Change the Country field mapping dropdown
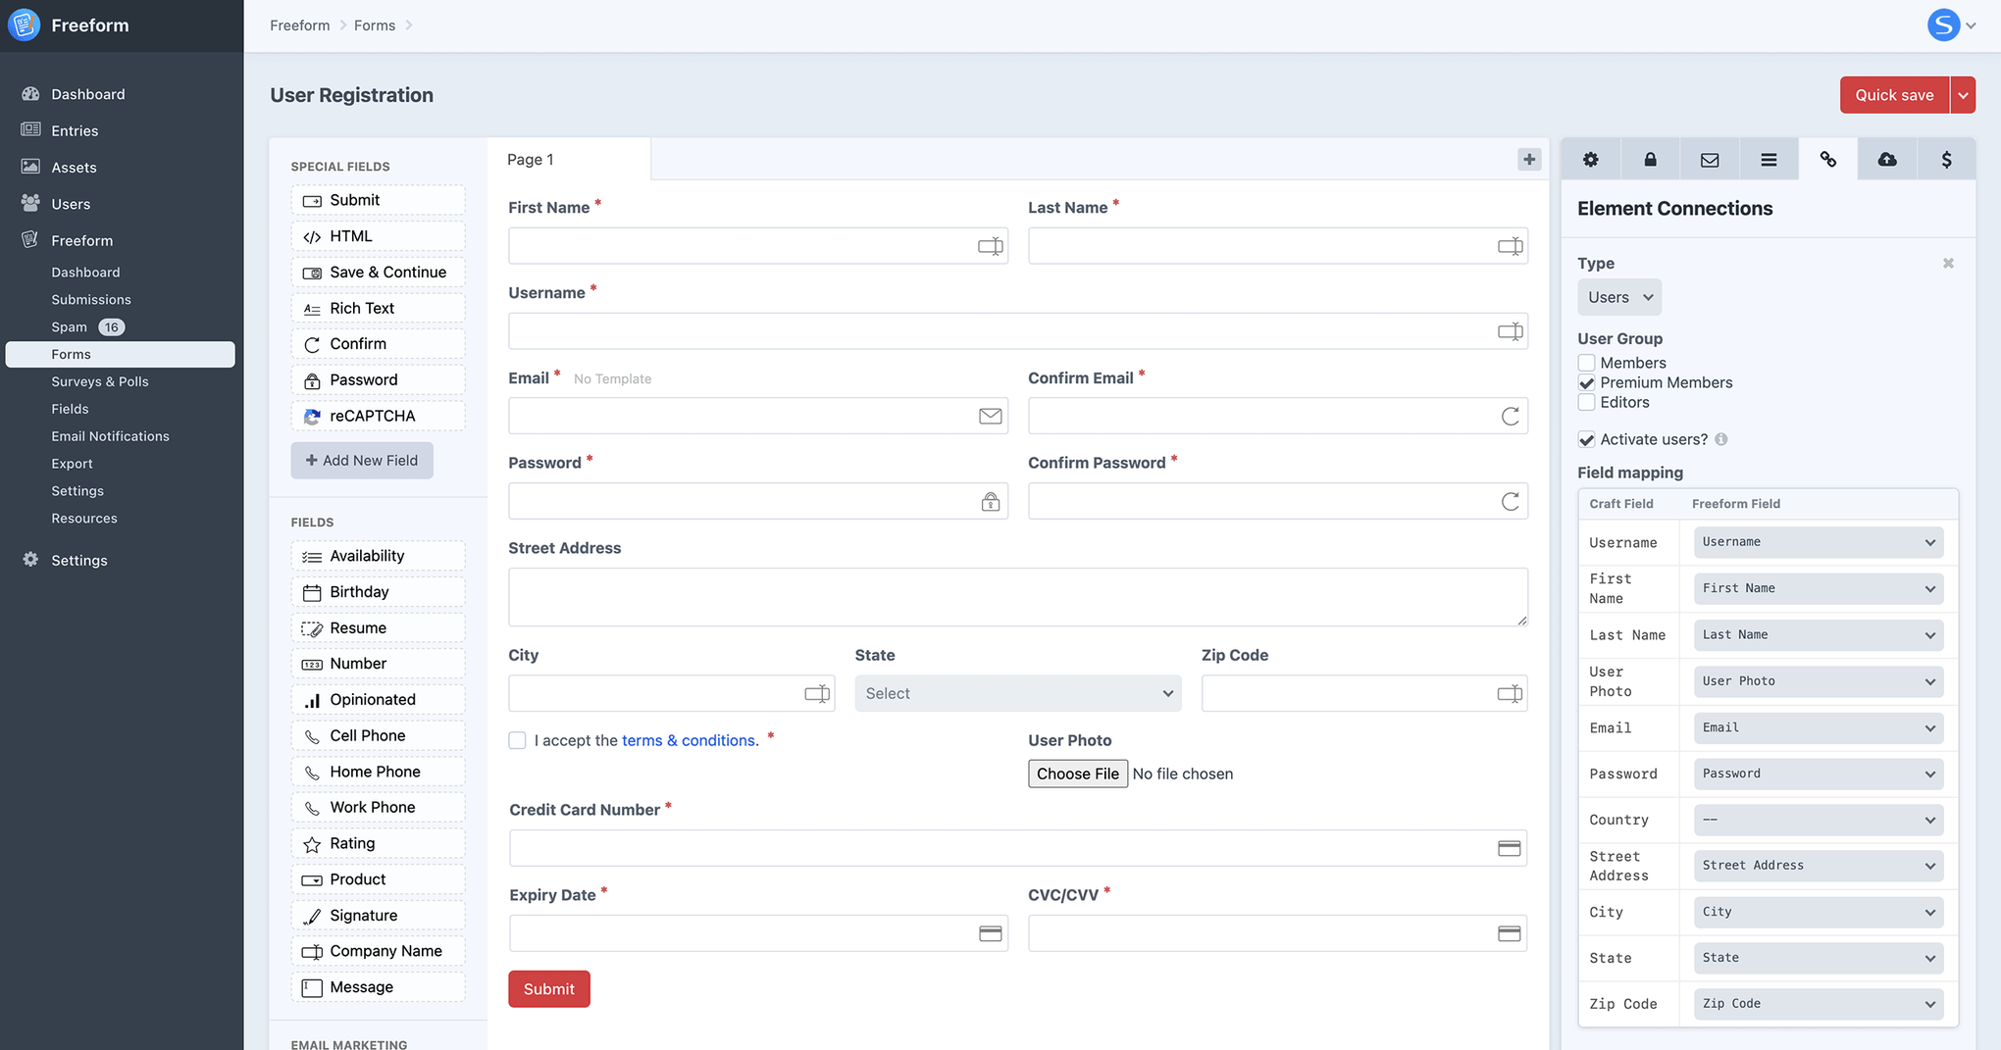 click(1818, 820)
